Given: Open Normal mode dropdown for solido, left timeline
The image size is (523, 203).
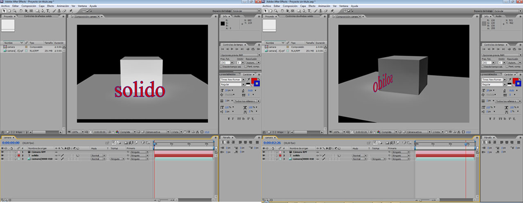Looking at the screenshot, I should [x=98, y=155].
